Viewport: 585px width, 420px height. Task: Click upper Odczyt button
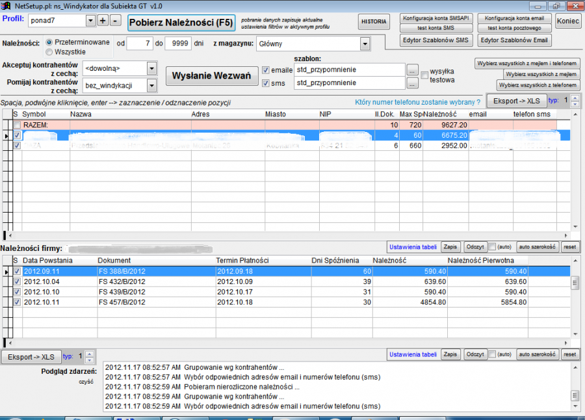click(x=475, y=247)
